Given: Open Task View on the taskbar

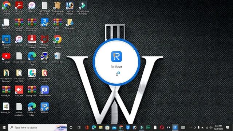Looking at the screenshot, I should coord(79,127).
